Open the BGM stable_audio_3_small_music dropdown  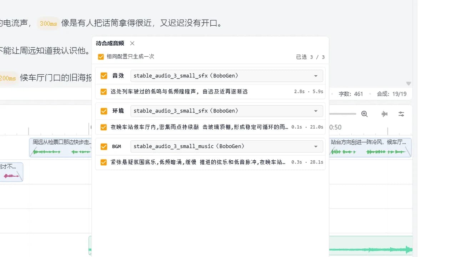(227, 146)
